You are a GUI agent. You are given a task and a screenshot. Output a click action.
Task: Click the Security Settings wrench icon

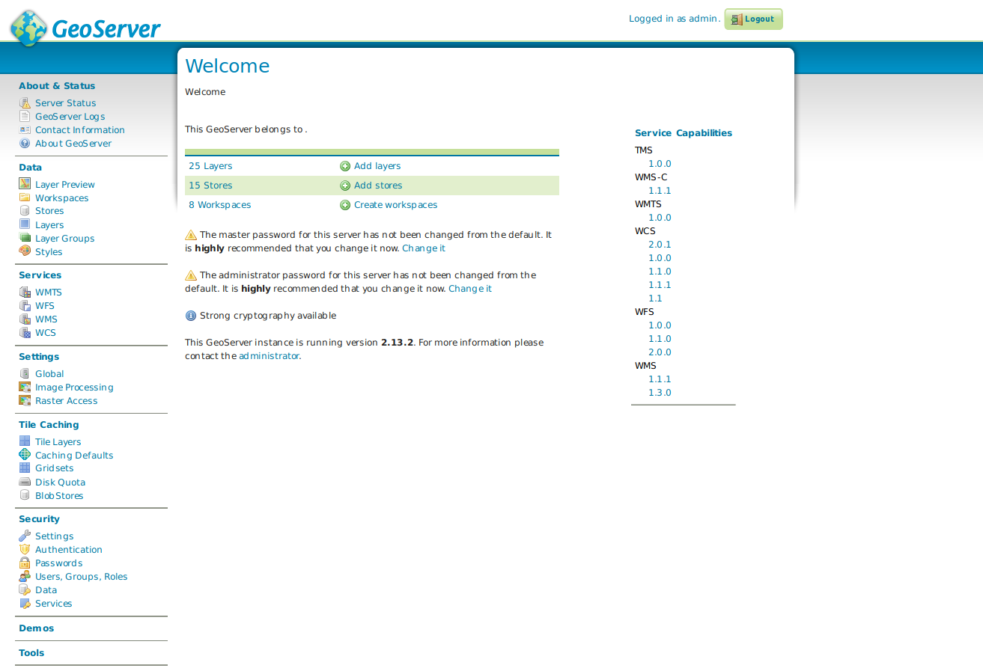tap(25, 536)
